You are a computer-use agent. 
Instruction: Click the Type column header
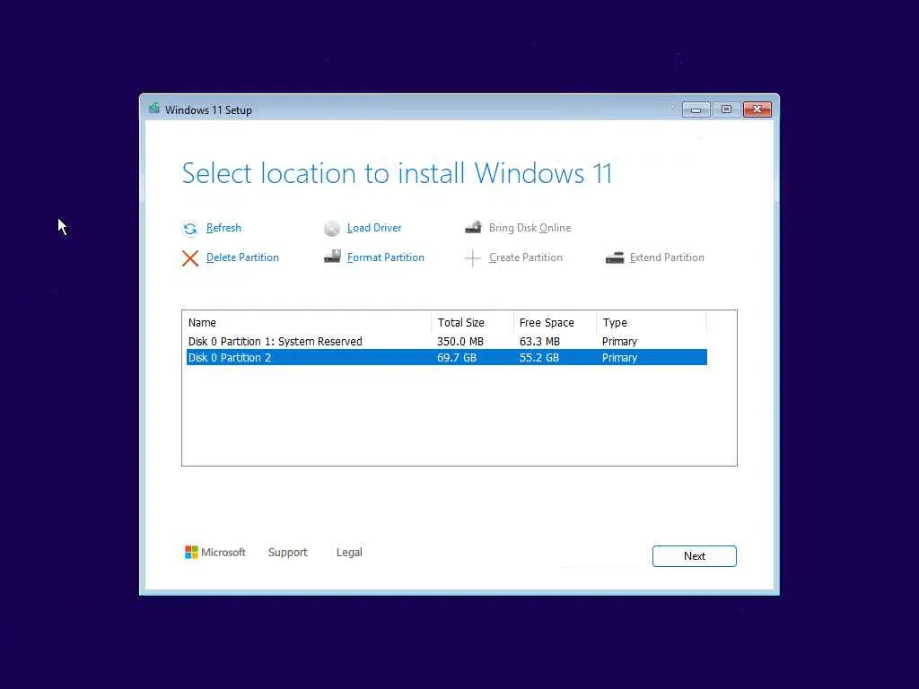(x=652, y=322)
